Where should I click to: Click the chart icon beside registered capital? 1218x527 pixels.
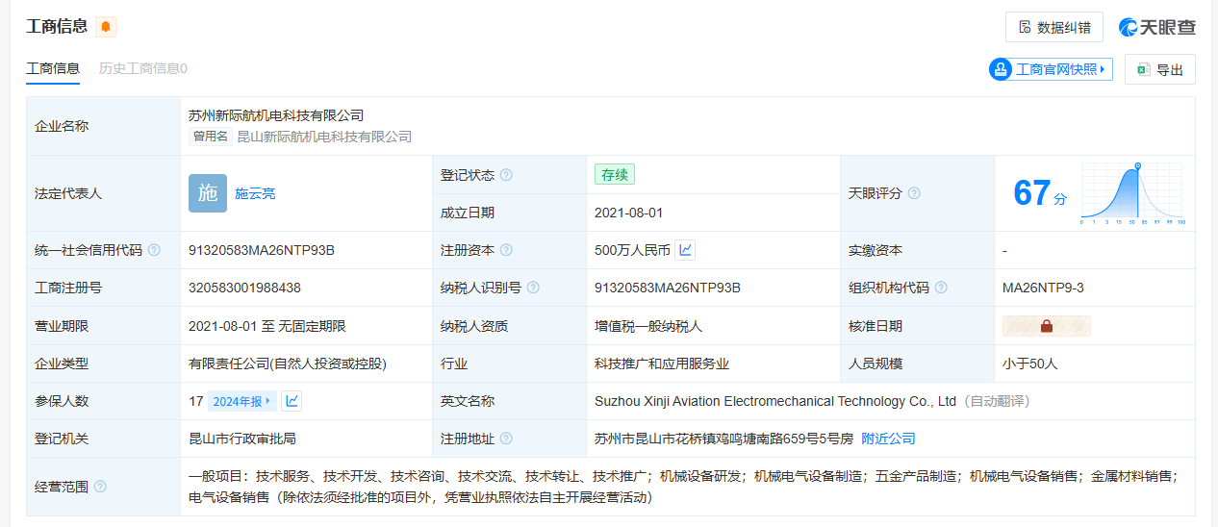[x=685, y=250]
